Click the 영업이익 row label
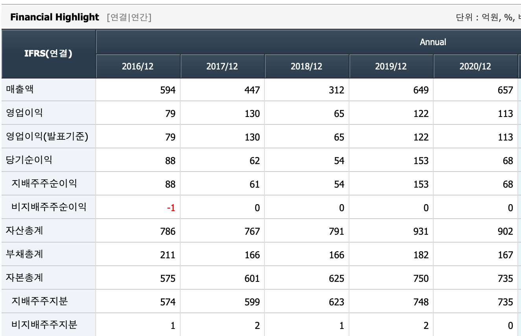 24,113
